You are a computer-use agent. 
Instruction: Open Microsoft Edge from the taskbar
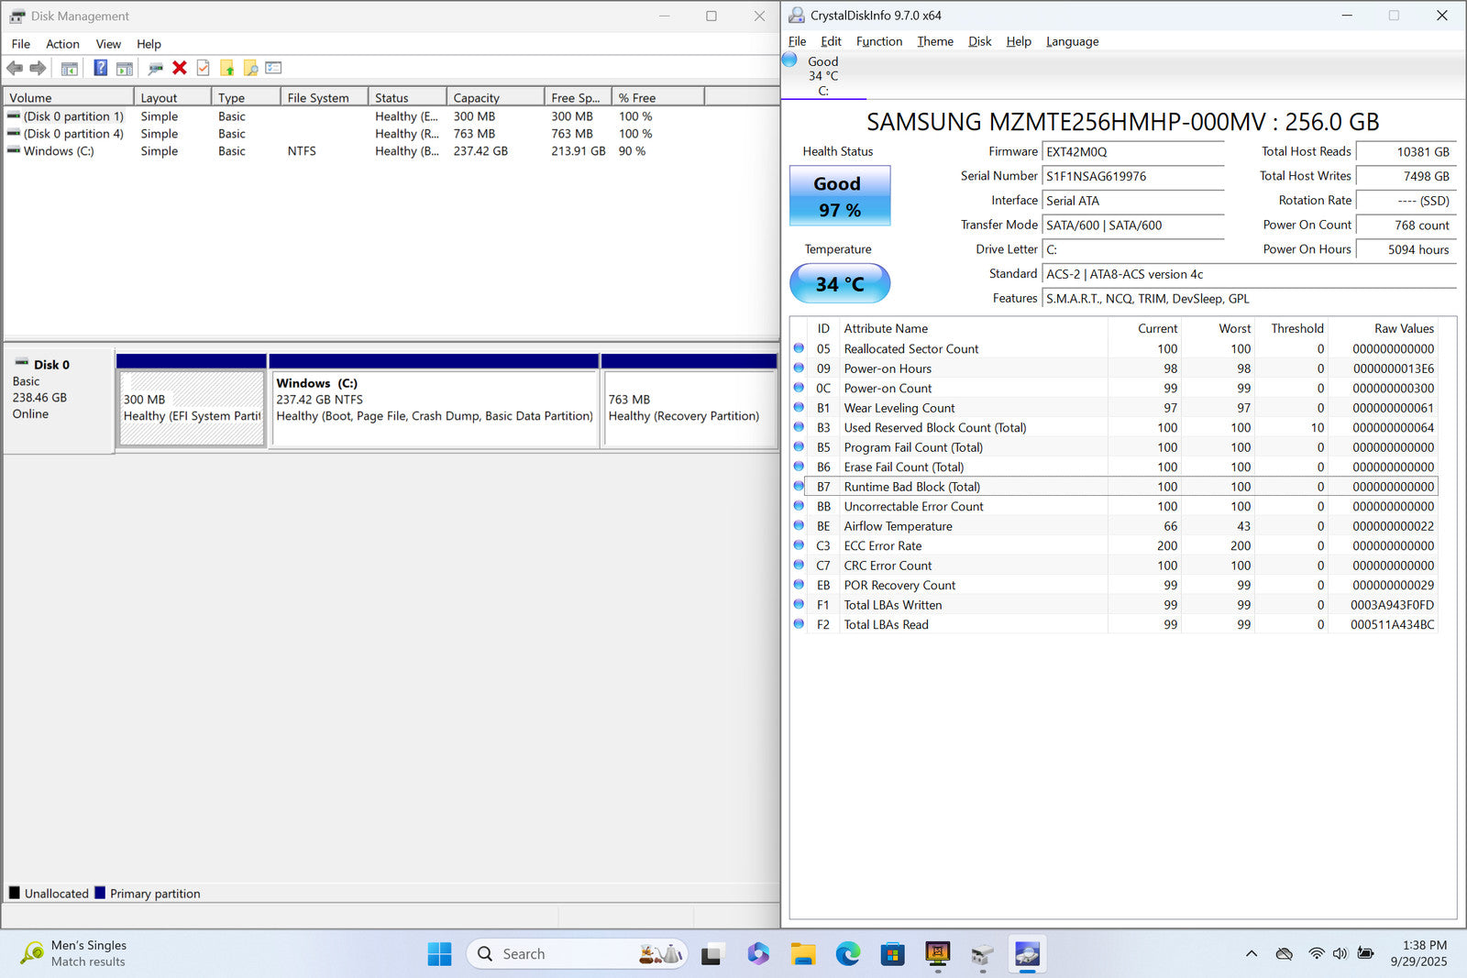(x=848, y=954)
